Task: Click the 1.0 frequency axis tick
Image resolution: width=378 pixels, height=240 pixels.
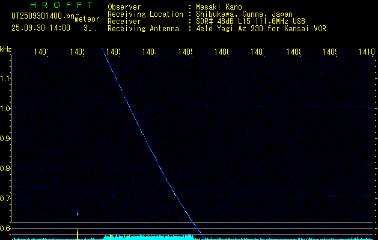Action: pyautogui.click(x=6, y=108)
